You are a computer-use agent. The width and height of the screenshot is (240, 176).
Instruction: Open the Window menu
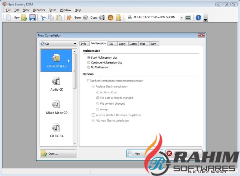pos(65,10)
